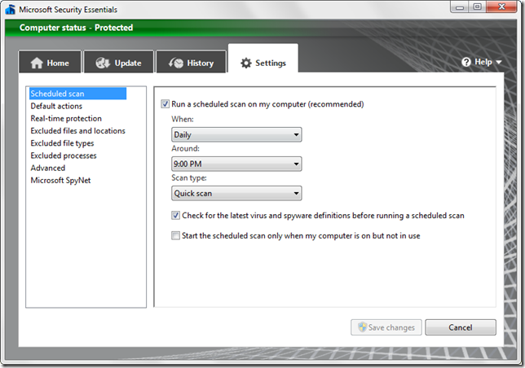Open the Help dropdown arrow

(499, 62)
